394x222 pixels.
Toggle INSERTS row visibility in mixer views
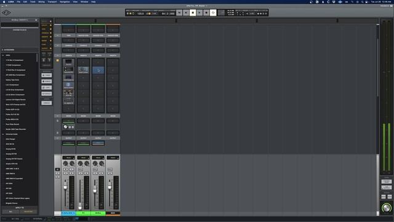point(50,37)
